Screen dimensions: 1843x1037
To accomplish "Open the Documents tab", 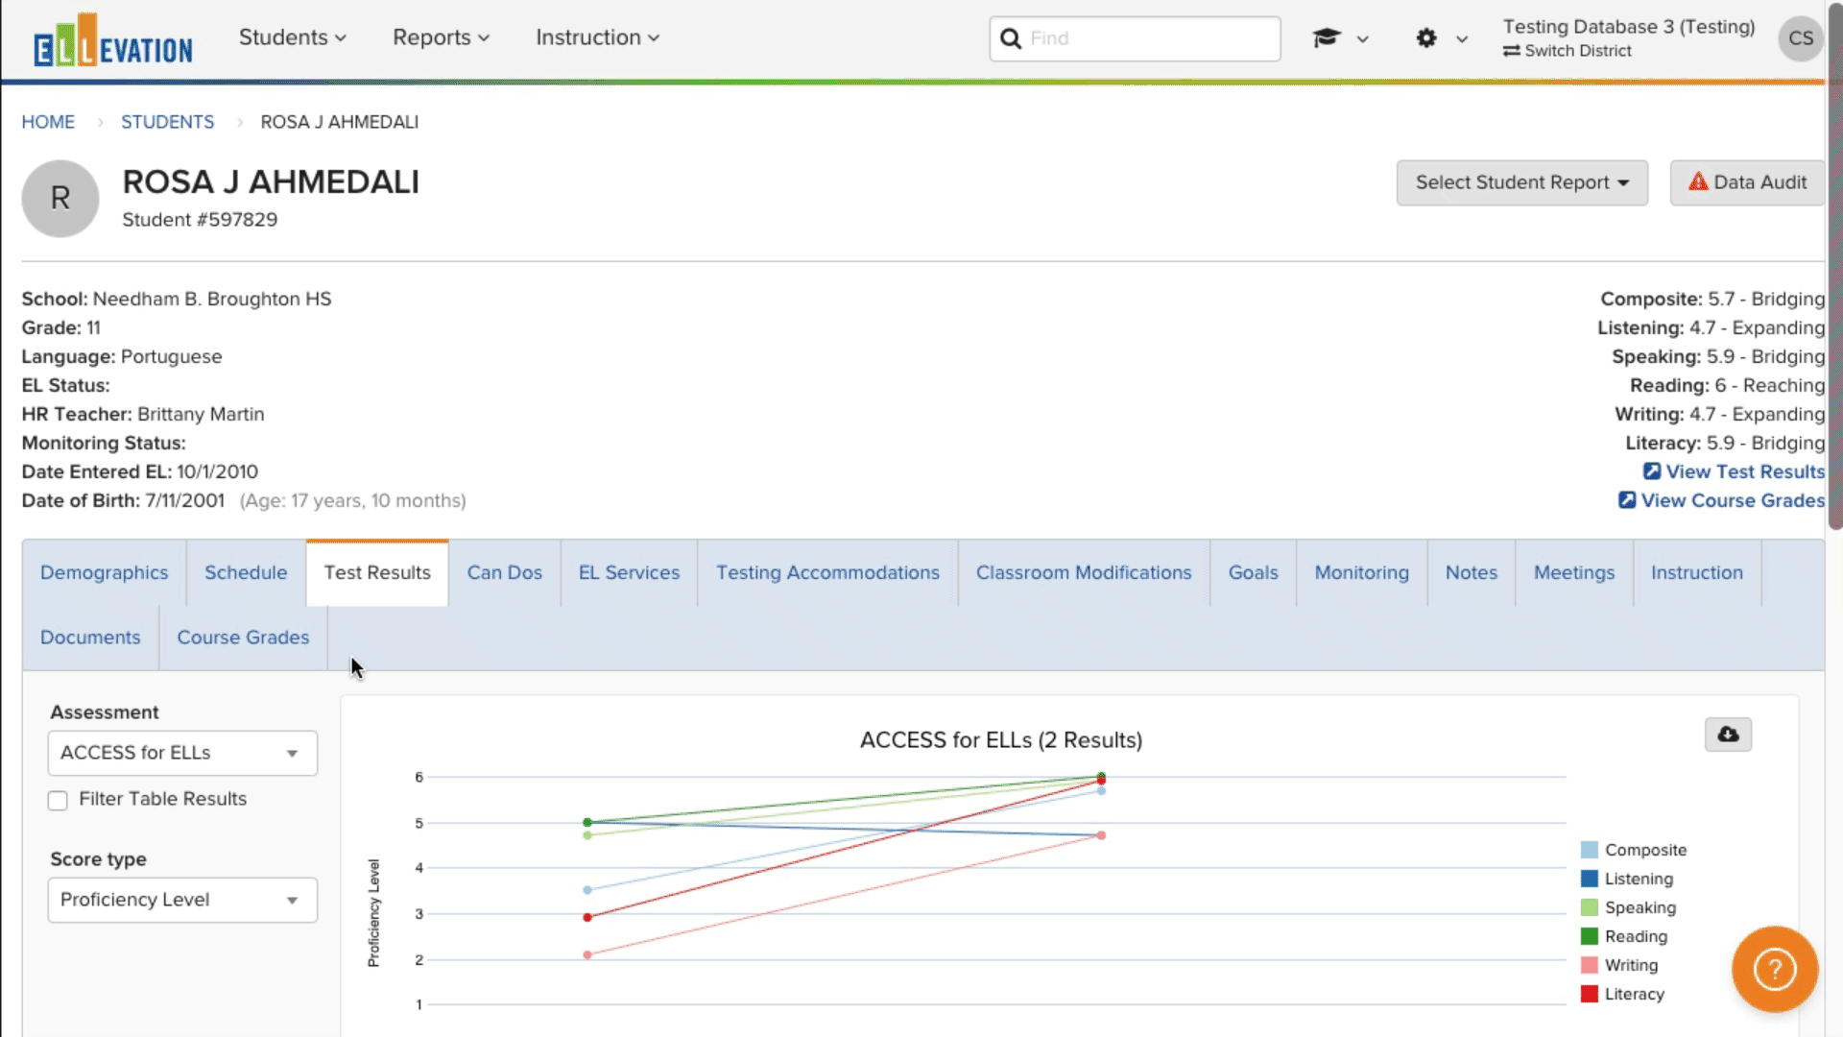I will 90,638.
